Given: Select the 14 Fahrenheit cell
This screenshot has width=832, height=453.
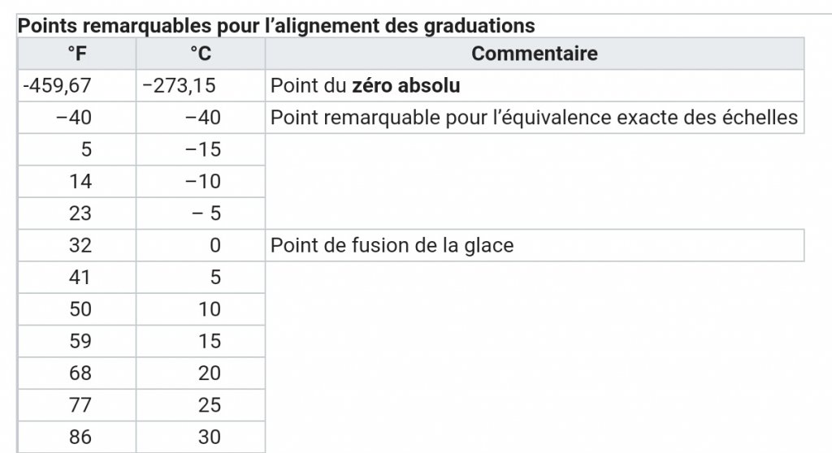Looking at the screenshot, I should (77, 181).
